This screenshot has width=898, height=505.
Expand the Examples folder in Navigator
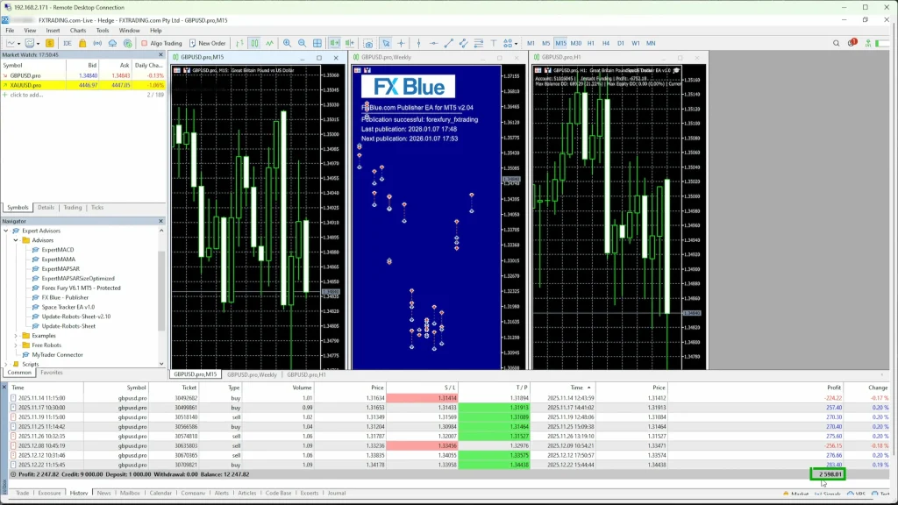pos(16,336)
